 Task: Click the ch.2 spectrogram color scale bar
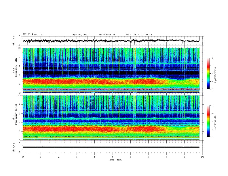[x=208, y=121]
